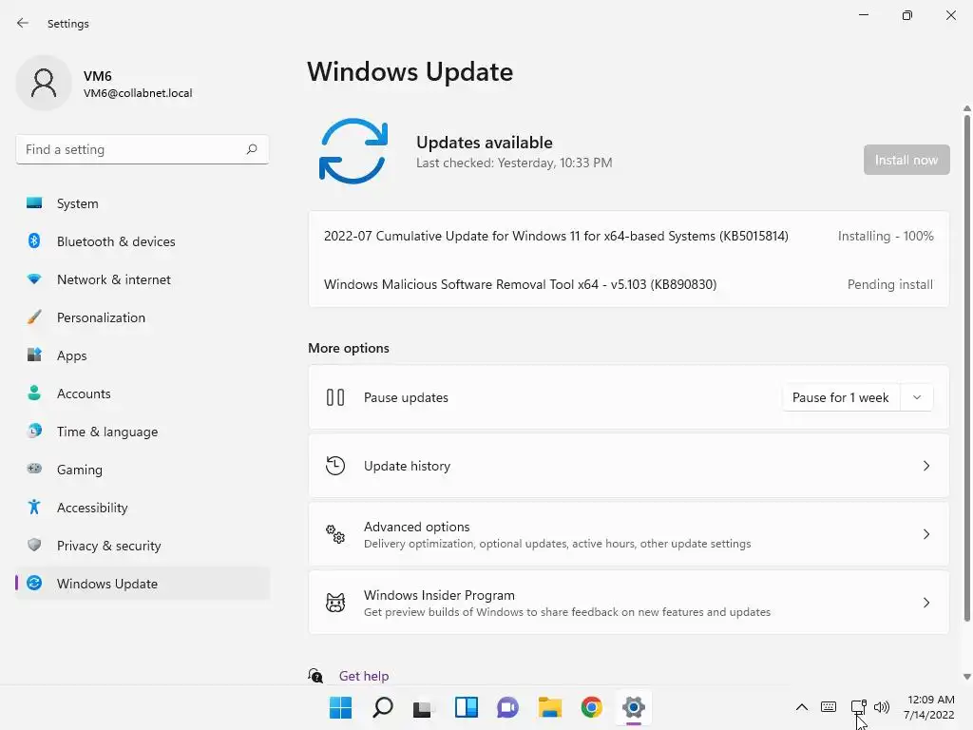
Task: Click Last checked: Yesterday, 10:33 PM
Action: point(514,163)
